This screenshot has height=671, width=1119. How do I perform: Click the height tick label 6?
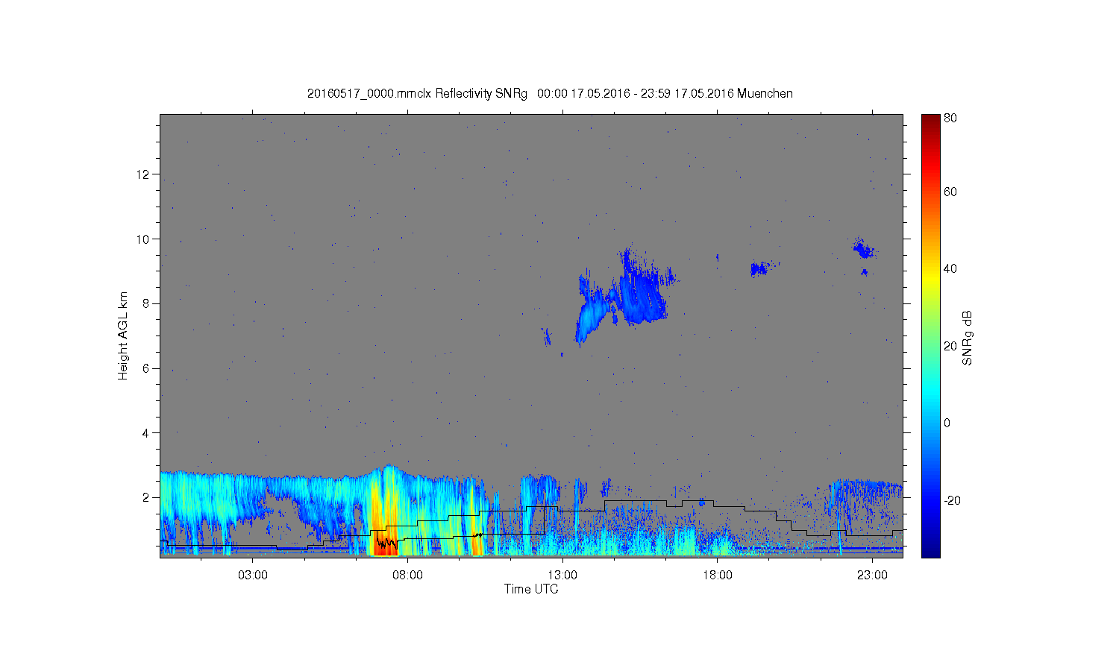146,368
